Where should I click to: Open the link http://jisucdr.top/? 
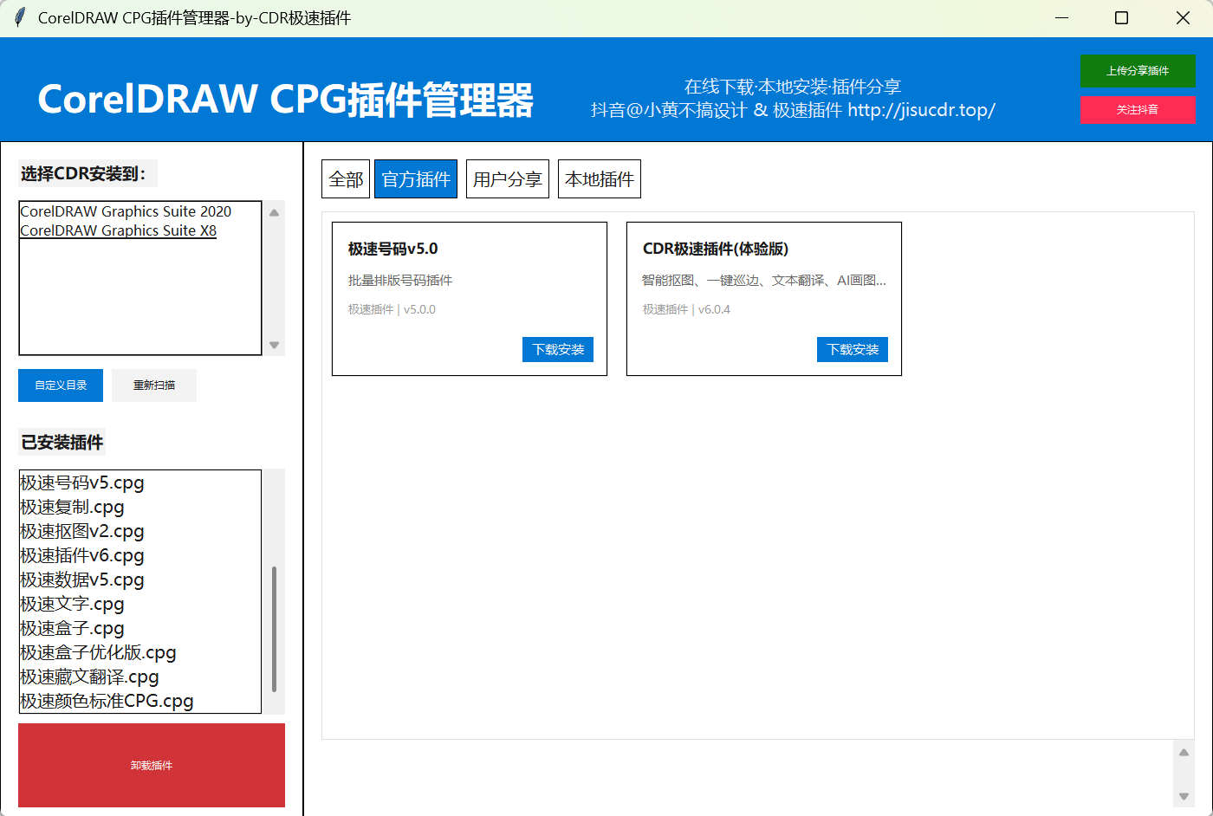pos(921,110)
